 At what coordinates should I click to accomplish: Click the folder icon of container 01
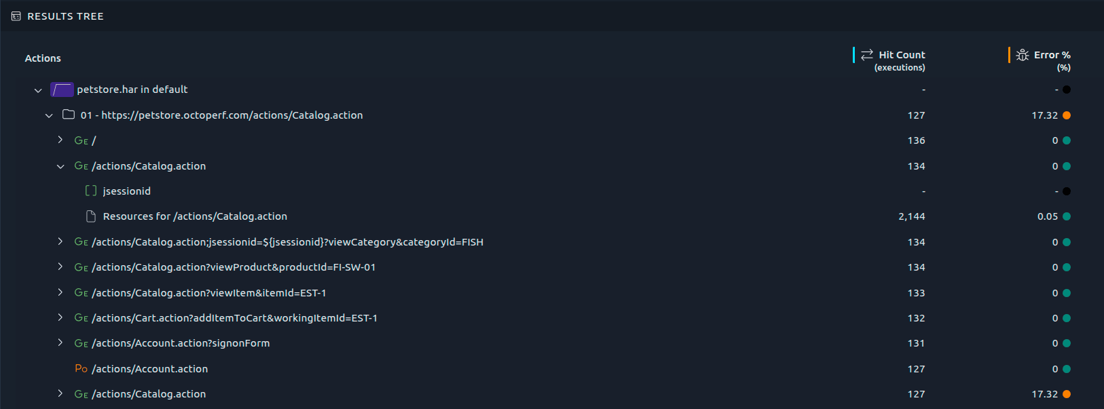[69, 115]
